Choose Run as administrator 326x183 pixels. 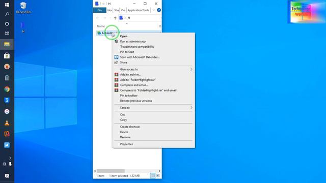pos(133,42)
